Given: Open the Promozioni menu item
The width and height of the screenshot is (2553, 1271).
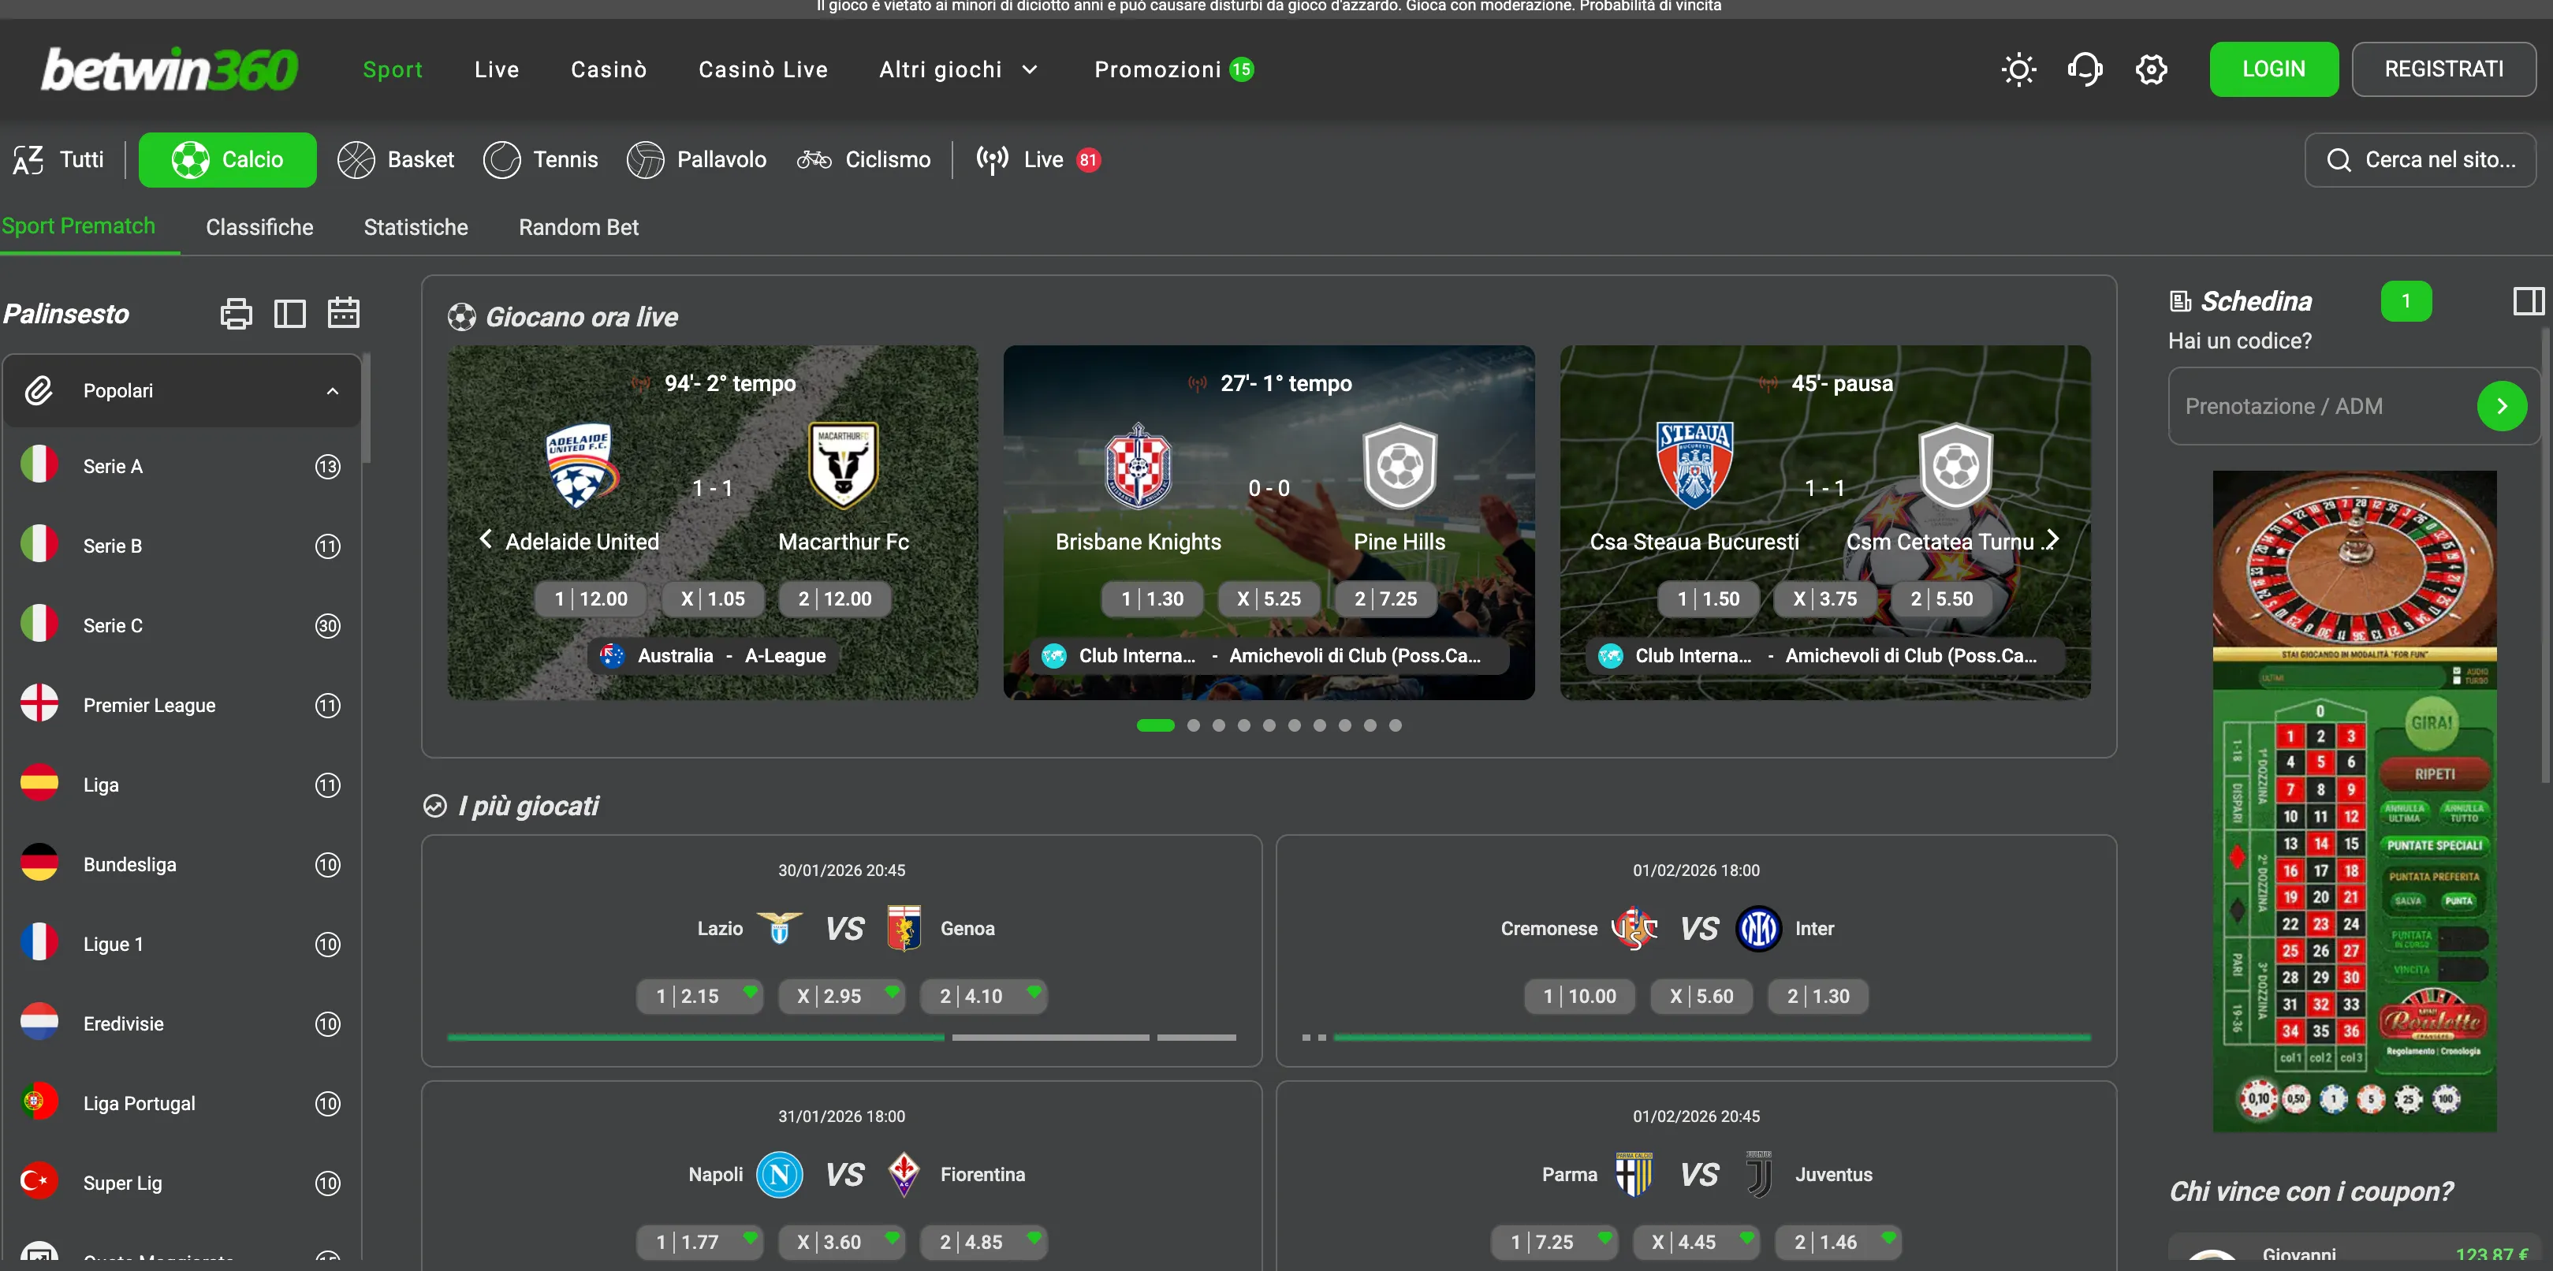Looking at the screenshot, I should (x=1173, y=69).
